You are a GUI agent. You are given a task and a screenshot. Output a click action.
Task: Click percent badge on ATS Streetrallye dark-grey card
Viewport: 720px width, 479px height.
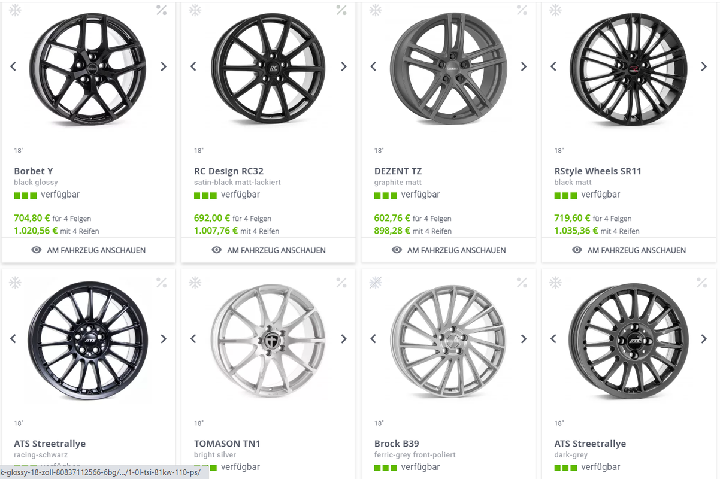coord(702,282)
